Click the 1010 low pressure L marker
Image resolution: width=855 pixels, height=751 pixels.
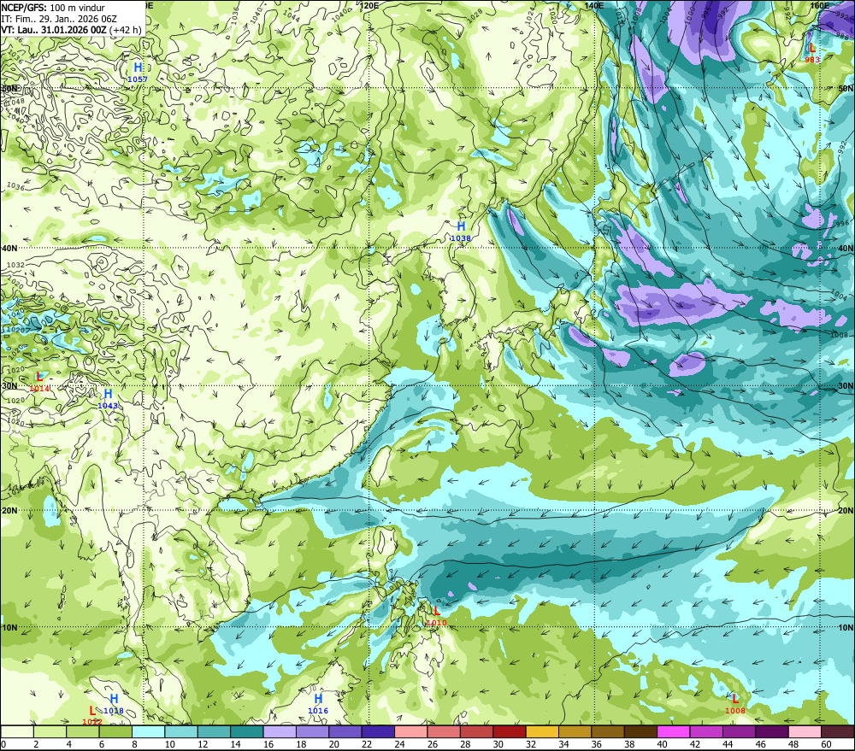[437, 611]
